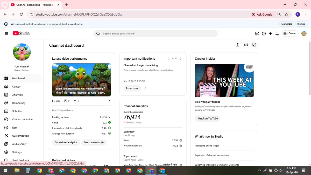Expand Ranking by views 1 of 10 arrow

[x=109, y=117]
